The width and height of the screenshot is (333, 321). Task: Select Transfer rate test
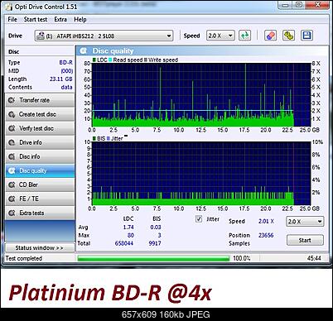pyautogui.click(x=40, y=100)
